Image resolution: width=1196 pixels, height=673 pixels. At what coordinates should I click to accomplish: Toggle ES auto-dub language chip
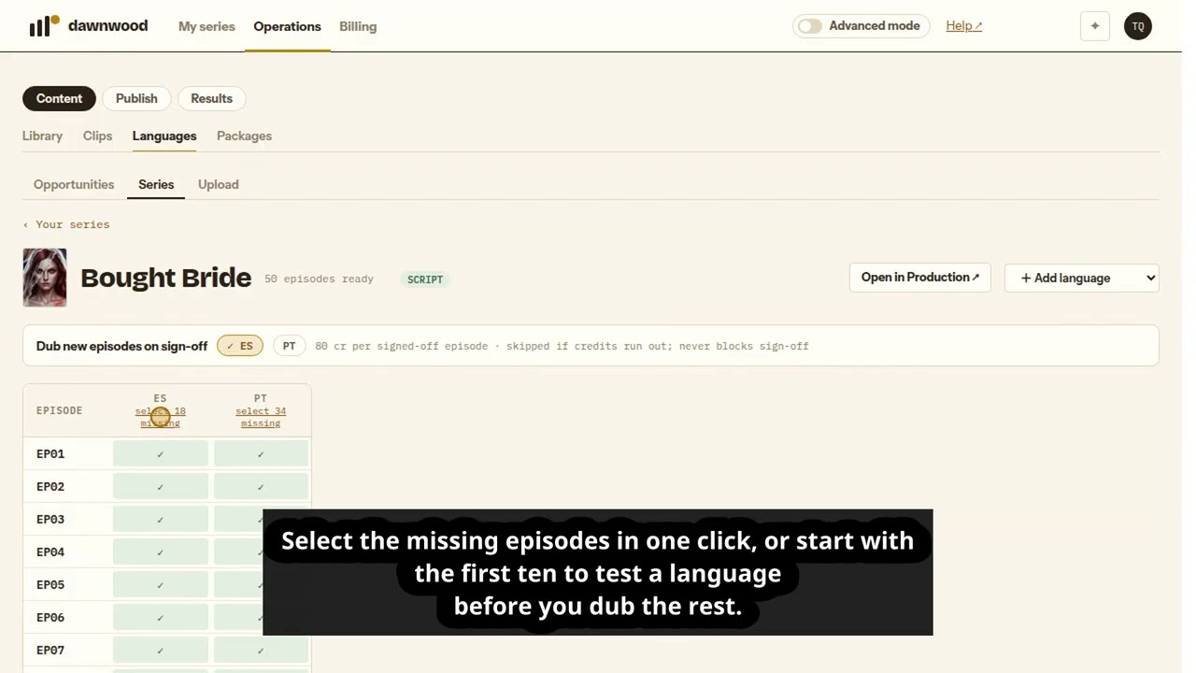240,346
